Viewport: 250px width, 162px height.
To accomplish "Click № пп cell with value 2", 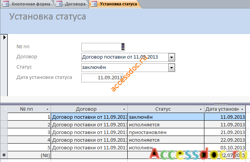I will (29, 124).
